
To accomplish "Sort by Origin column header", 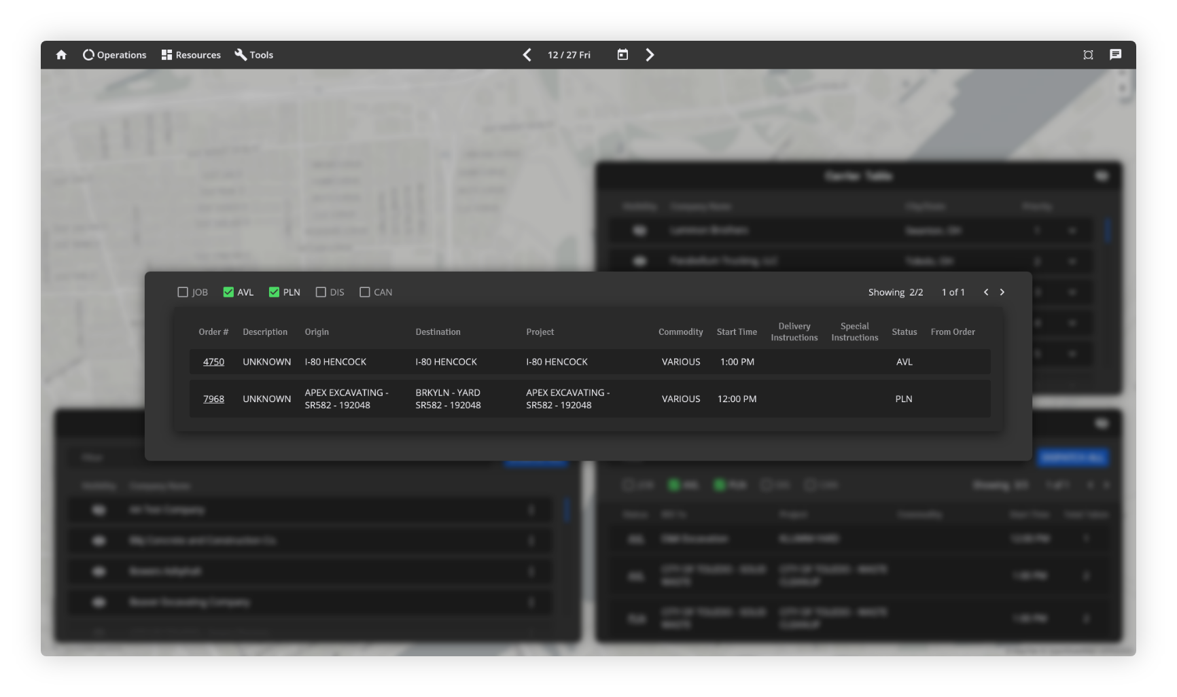I will tap(317, 332).
